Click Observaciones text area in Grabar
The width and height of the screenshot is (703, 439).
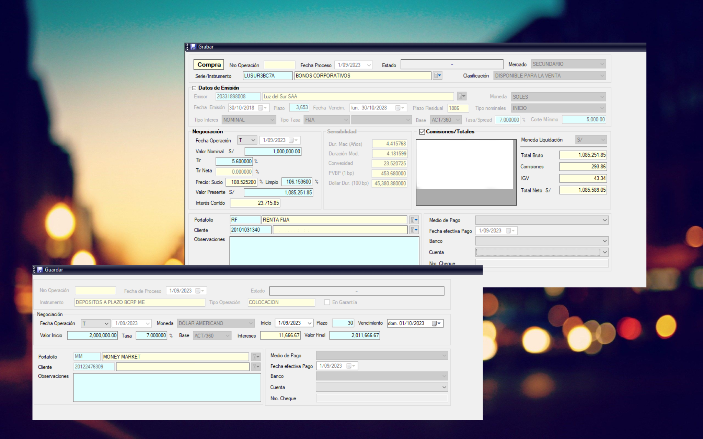(x=324, y=251)
